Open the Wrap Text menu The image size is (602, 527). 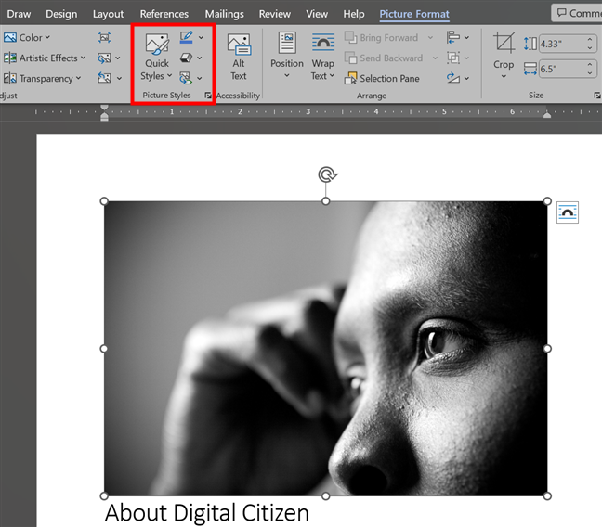(x=323, y=57)
